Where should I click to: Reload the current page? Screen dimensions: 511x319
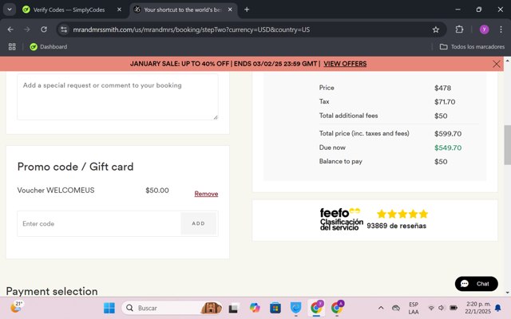pyautogui.click(x=44, y=30)
